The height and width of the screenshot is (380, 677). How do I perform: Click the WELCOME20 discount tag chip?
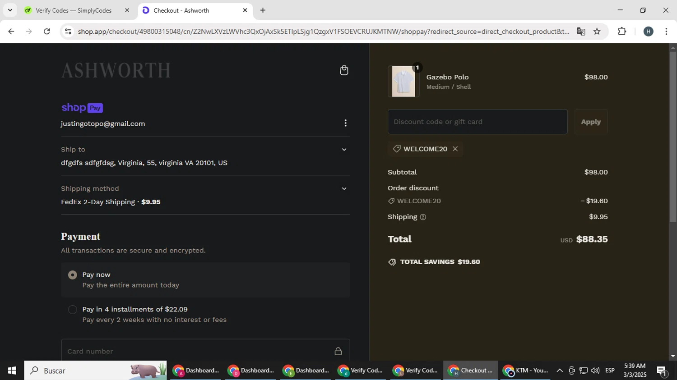[x=425, y=149]
